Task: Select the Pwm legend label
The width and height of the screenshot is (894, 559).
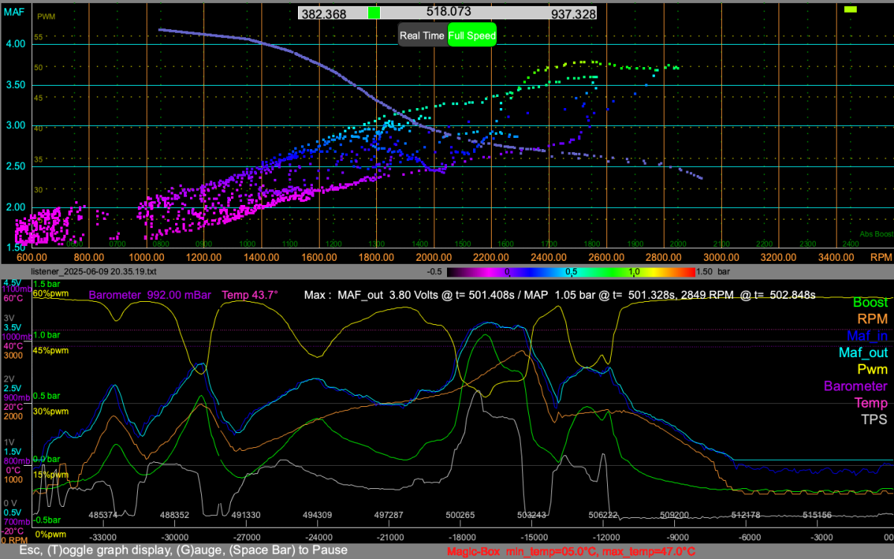Action: 872,370
